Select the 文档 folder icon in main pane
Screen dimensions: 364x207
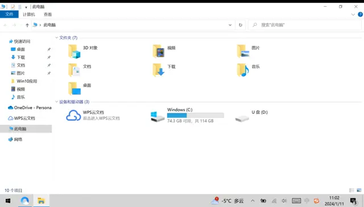click(x=75, y=70)
